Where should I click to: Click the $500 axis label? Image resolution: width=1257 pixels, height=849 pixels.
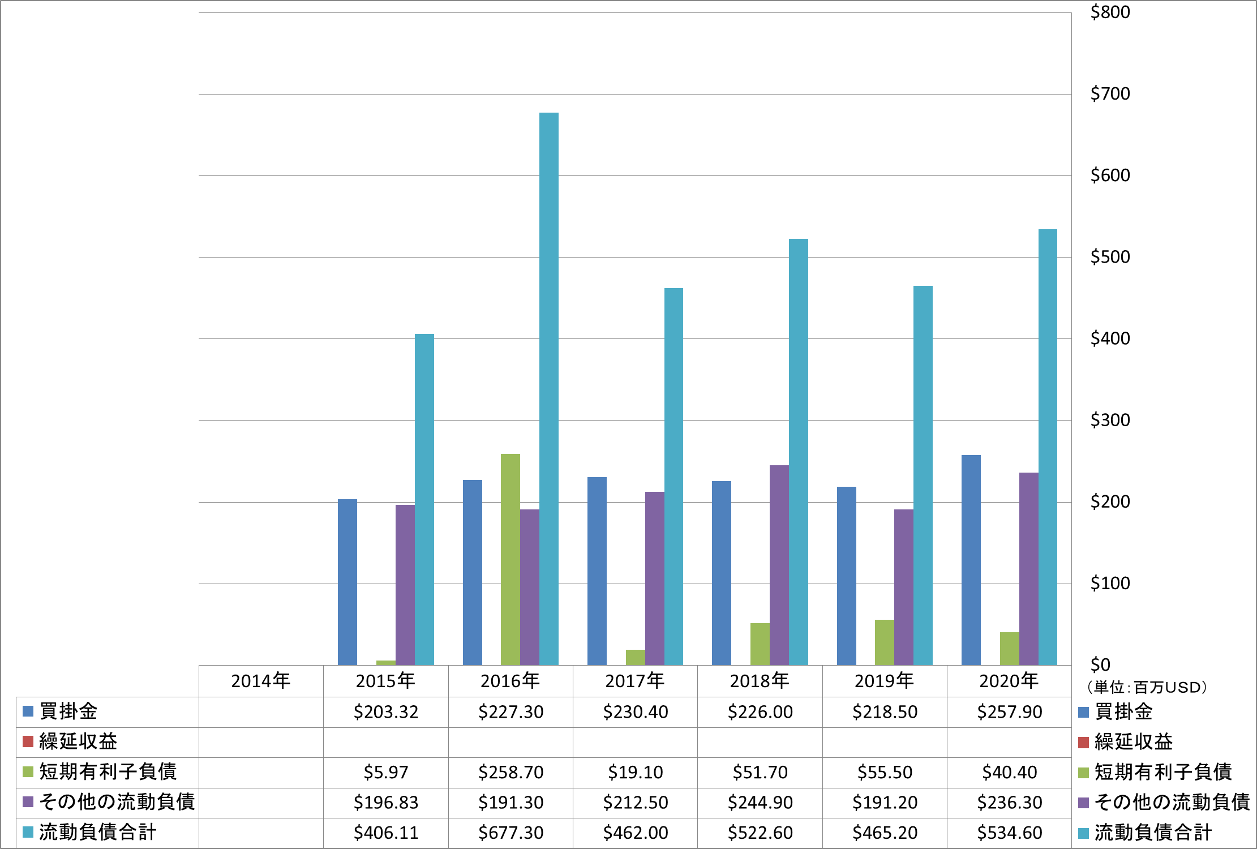[1110, 257]
